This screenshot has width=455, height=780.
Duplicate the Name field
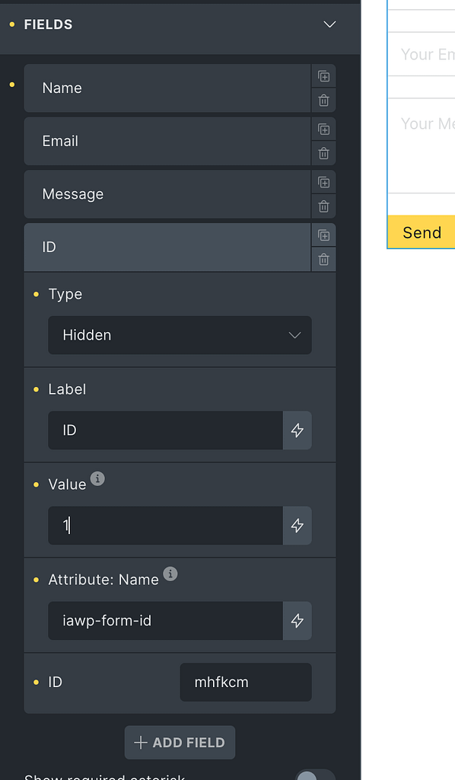323,76
